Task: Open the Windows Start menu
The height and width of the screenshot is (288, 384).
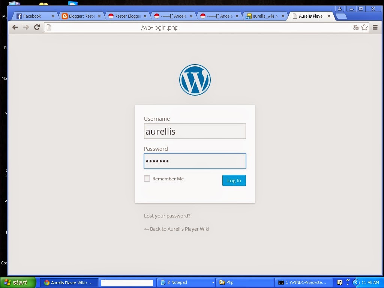Action: click(x=18, y=282)
